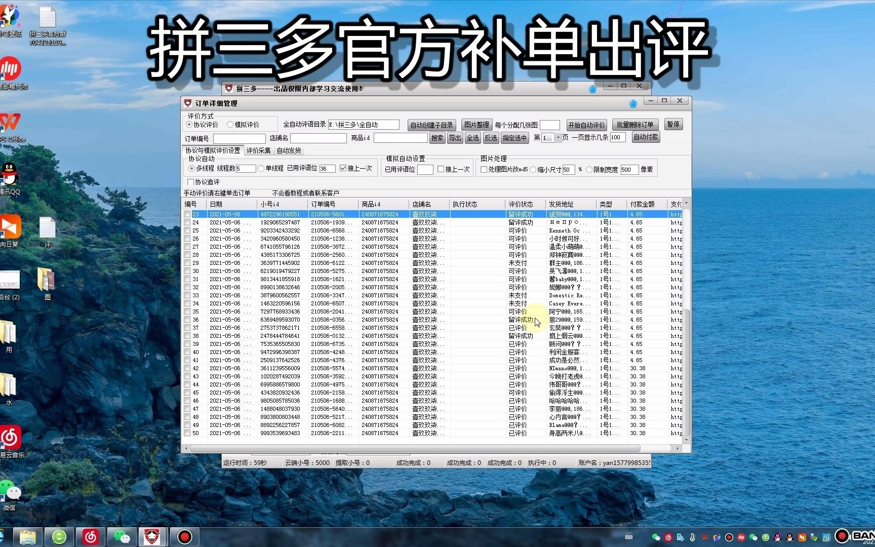
Task: Switch to the 拼三多 app taskbar icon
Action: pyautogui.click(x=152, y=537)
